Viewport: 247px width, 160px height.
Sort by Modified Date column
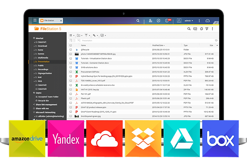pos(158,45)
